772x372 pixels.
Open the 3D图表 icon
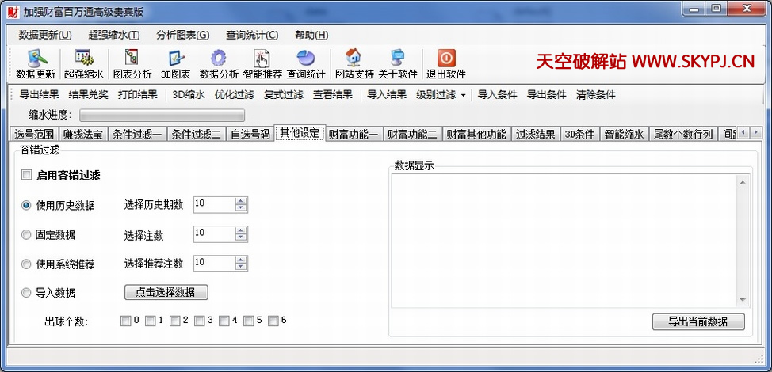176,59
